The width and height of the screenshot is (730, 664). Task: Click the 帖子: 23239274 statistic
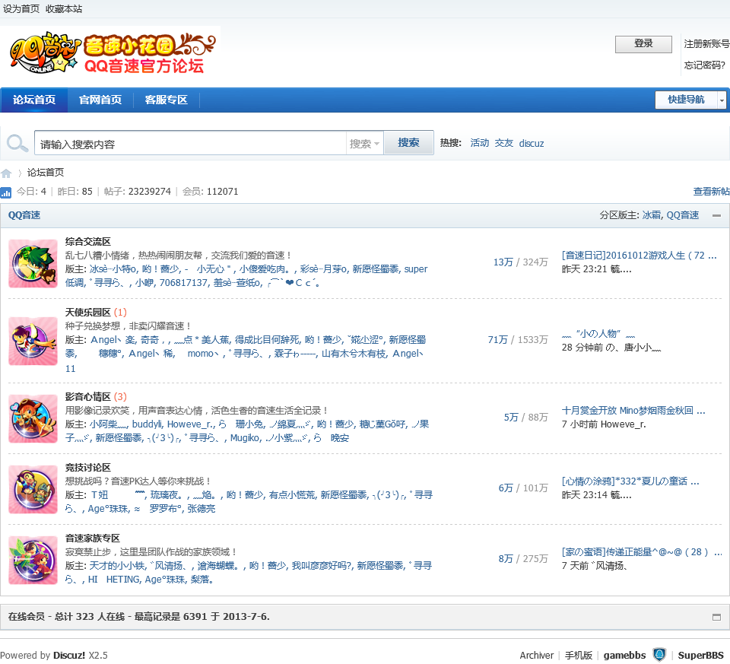138,192
